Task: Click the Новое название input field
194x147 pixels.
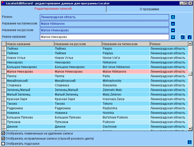Action: [x=104, y=37]
